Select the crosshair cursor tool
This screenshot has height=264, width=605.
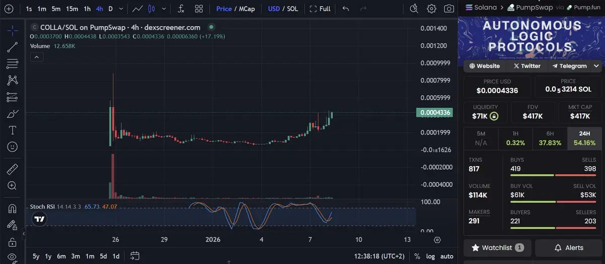click(x=13, y=30)
